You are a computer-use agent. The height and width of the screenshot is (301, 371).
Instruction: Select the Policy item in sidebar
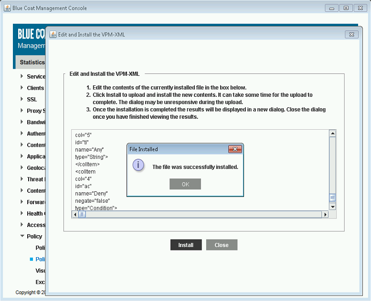point(34,237)
